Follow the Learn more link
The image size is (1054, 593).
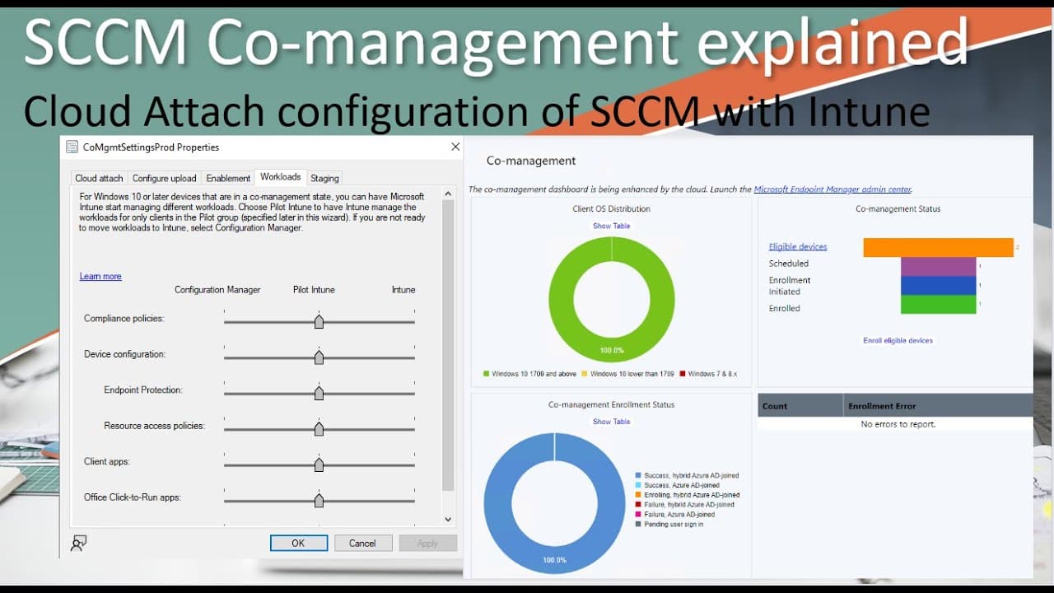(100, 277)
